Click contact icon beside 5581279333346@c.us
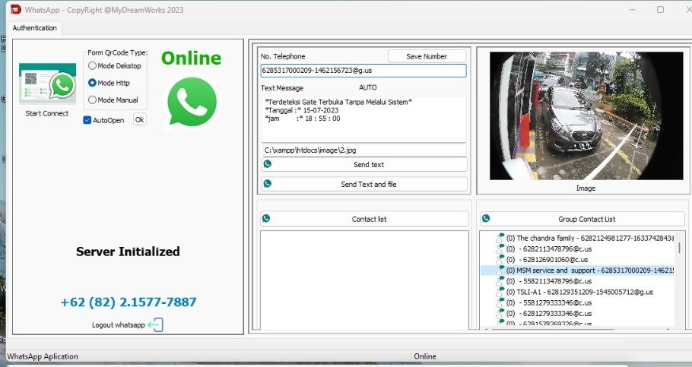692x367 pixels. pyautogui.click(x=500, y=302)
